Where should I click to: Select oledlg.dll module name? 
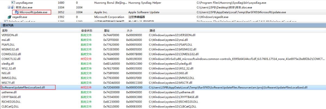tap(8, 64)
